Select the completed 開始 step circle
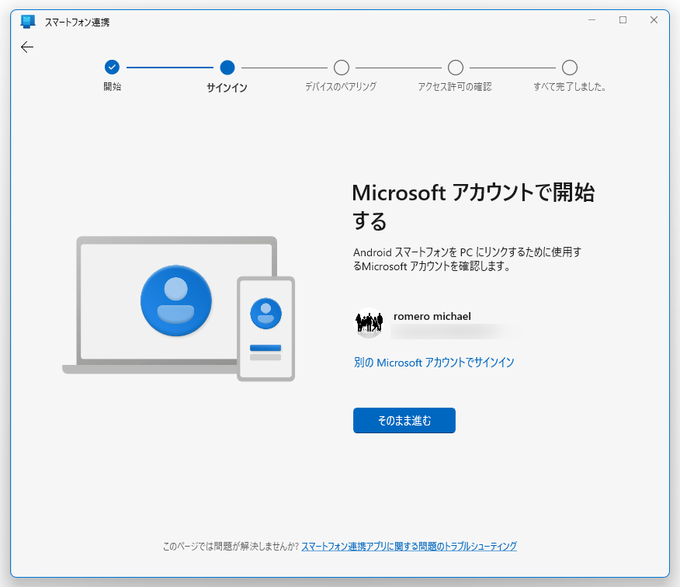The width and height of the screenshot is (680, 587). (x=112, y=68)
